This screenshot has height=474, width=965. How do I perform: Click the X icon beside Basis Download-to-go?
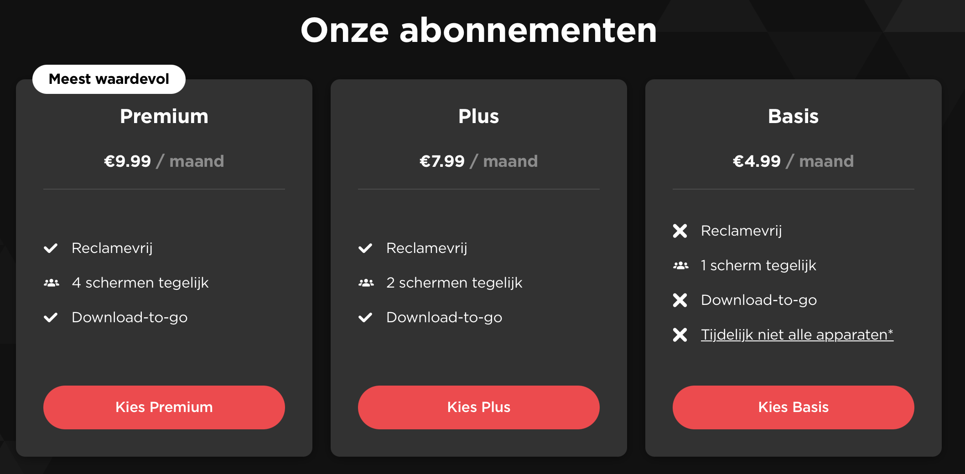[680, 300]
